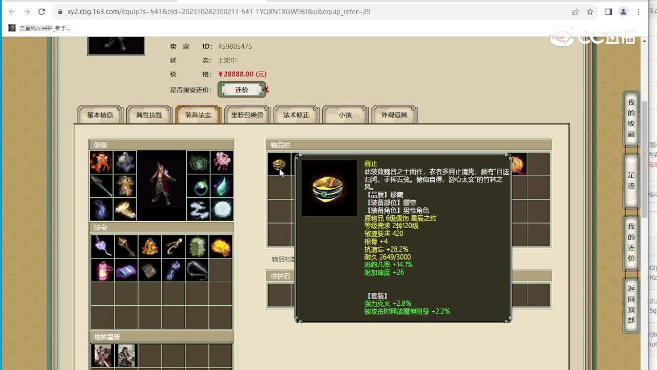
Task: Open 足迹 side button
Action: point(631,181)
